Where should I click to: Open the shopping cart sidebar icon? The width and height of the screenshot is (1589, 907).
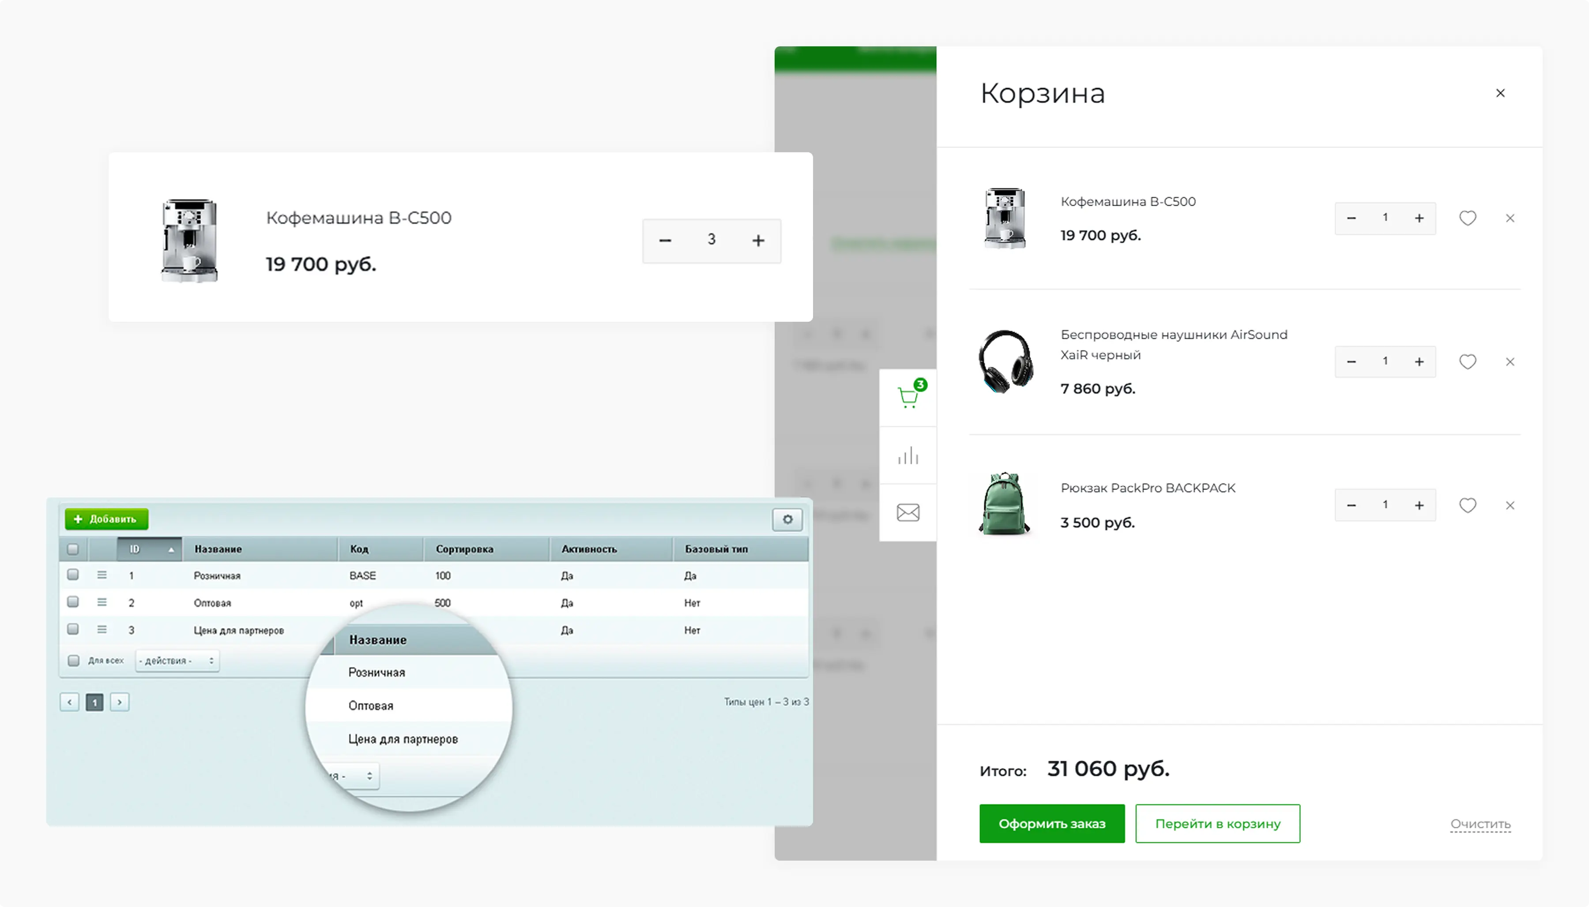point(908,397)
